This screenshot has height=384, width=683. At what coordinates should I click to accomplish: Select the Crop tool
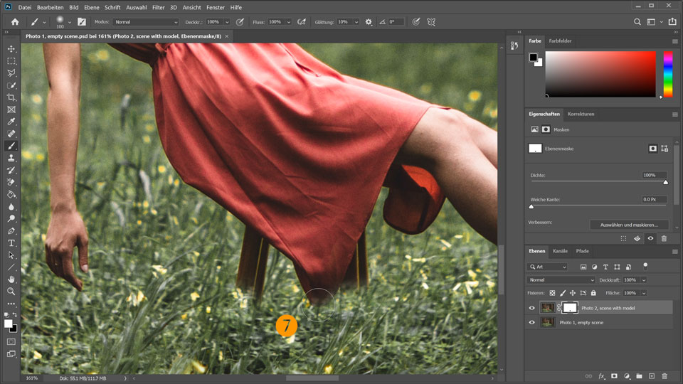[11, 97]
